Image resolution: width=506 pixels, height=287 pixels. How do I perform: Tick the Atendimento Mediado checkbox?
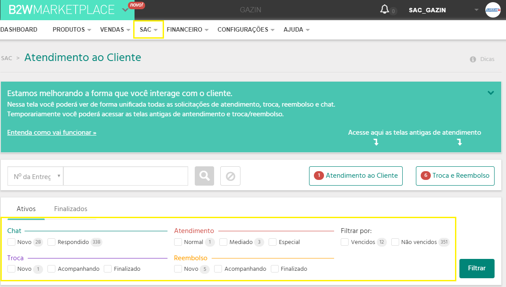click(x=223, y=242)
